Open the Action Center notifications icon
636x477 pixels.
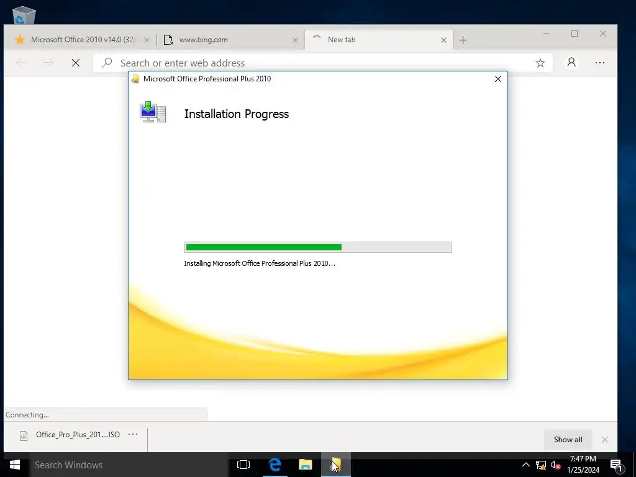tap(616, 465)
